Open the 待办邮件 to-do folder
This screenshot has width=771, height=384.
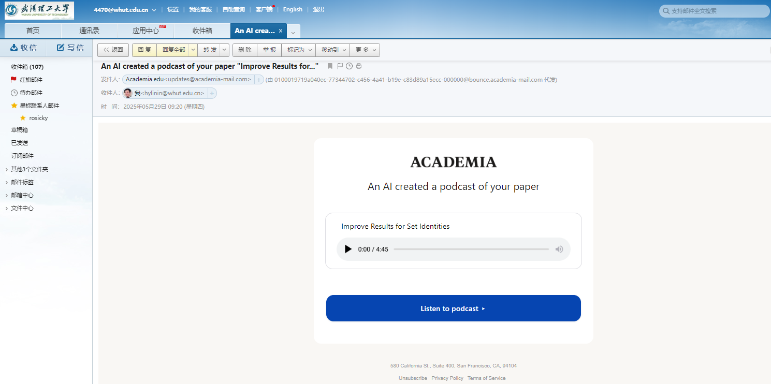click(31, 93)
